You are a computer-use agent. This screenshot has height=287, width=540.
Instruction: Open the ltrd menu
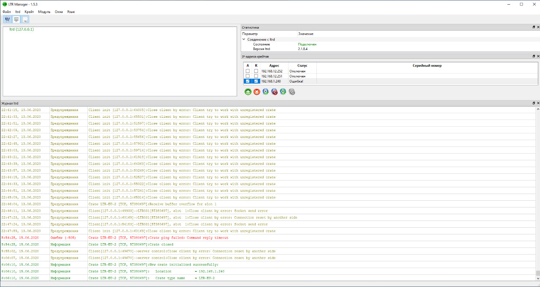(x=18, y=12)
